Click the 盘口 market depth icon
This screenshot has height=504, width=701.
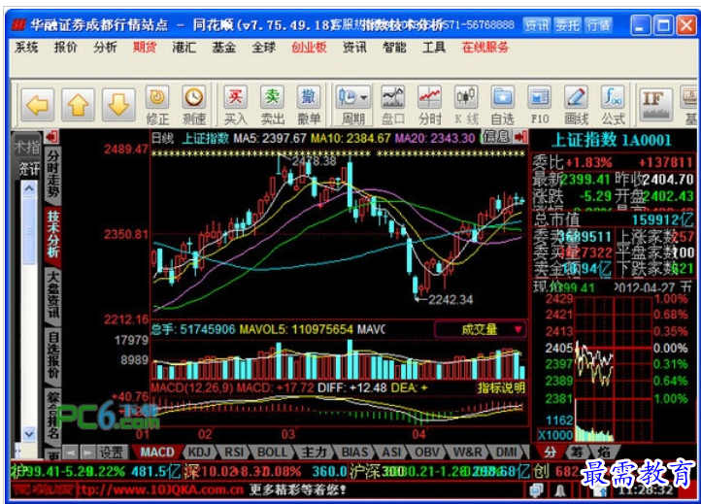[393, 106]
